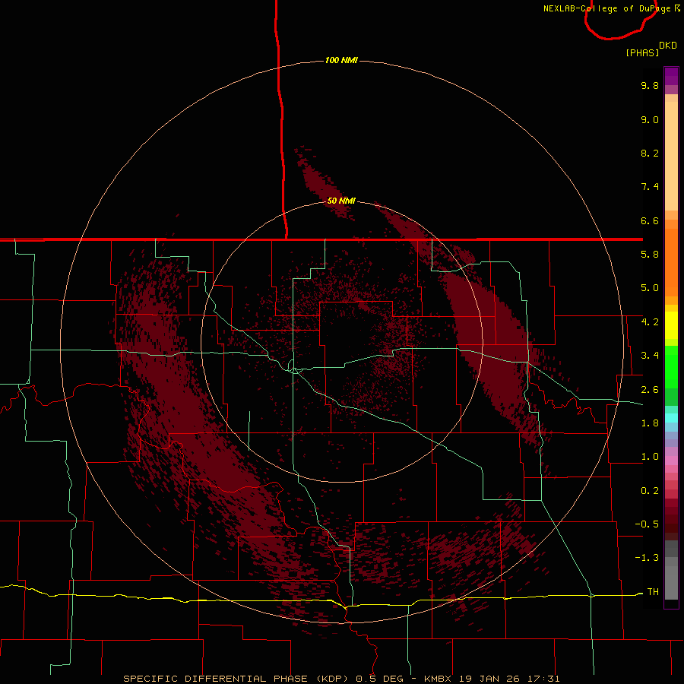684x684 pixels.
Task: Click the 7.4 scale label
Action: 650,187
